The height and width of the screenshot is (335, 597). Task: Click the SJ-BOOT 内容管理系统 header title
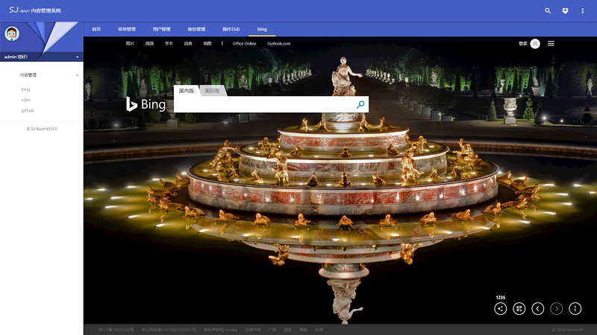click(34, 10)
